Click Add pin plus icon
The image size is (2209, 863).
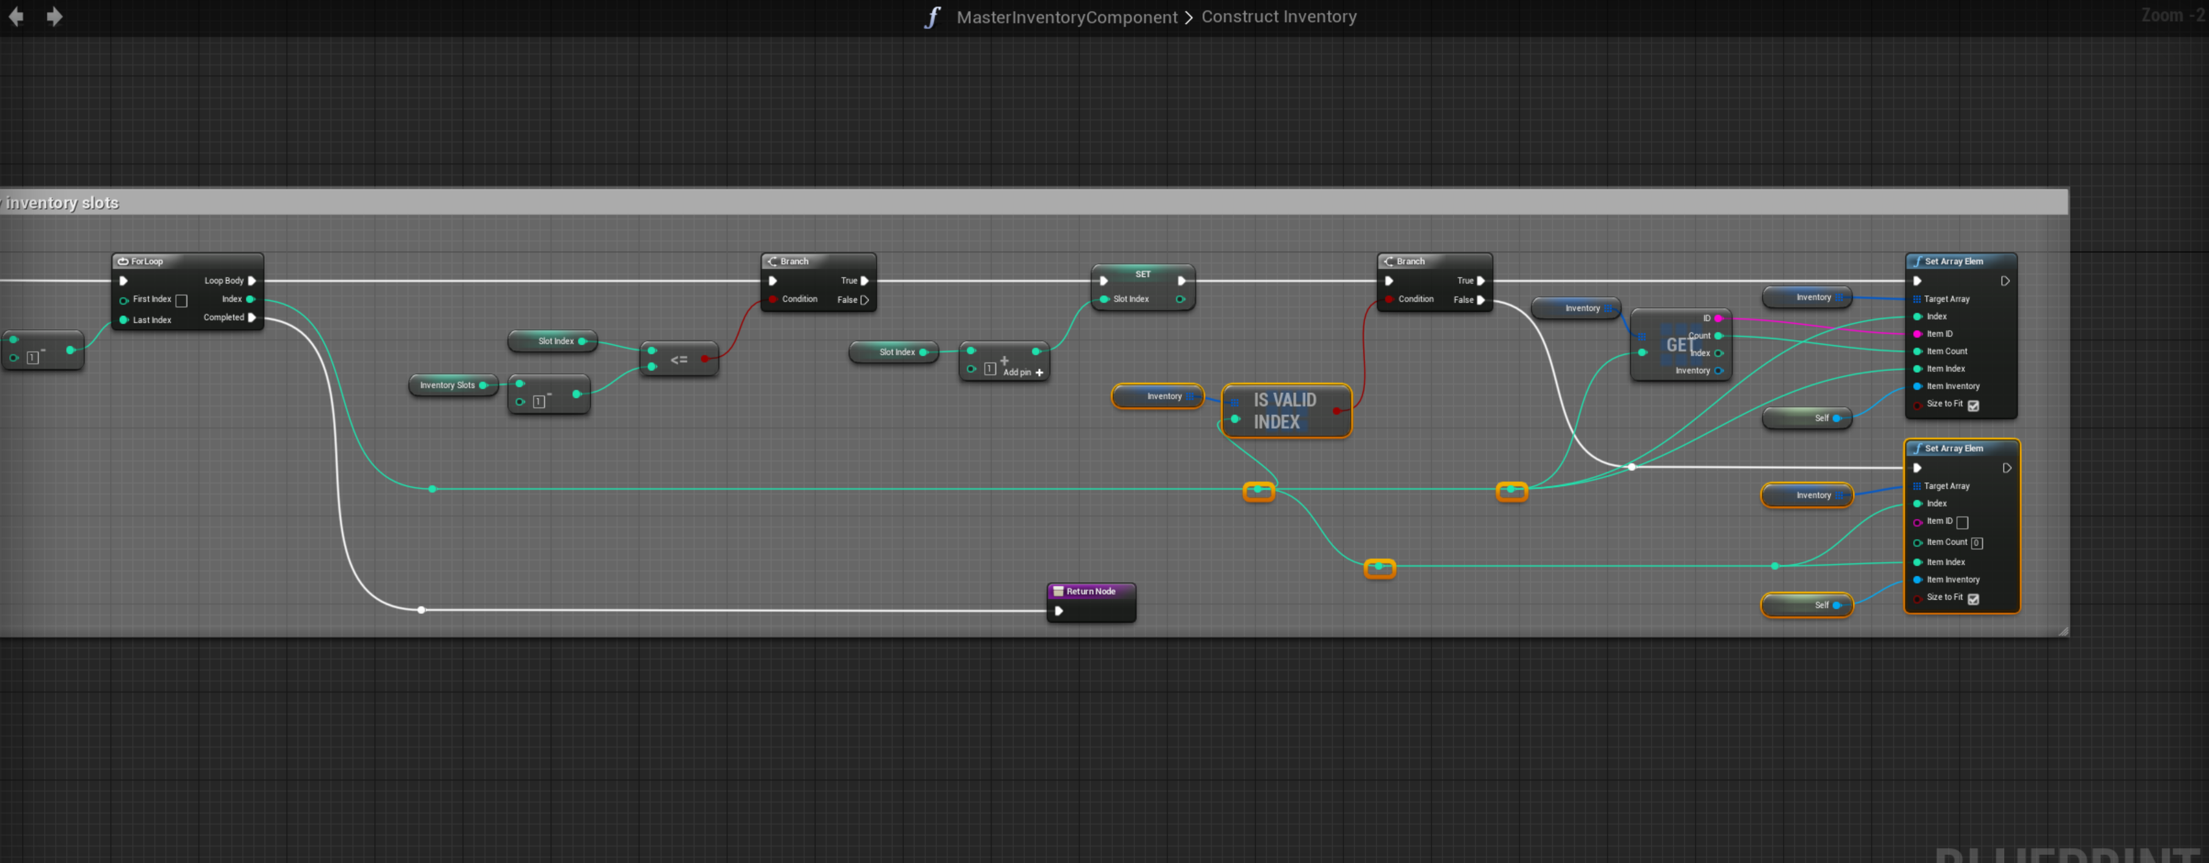pos(1039,373)
